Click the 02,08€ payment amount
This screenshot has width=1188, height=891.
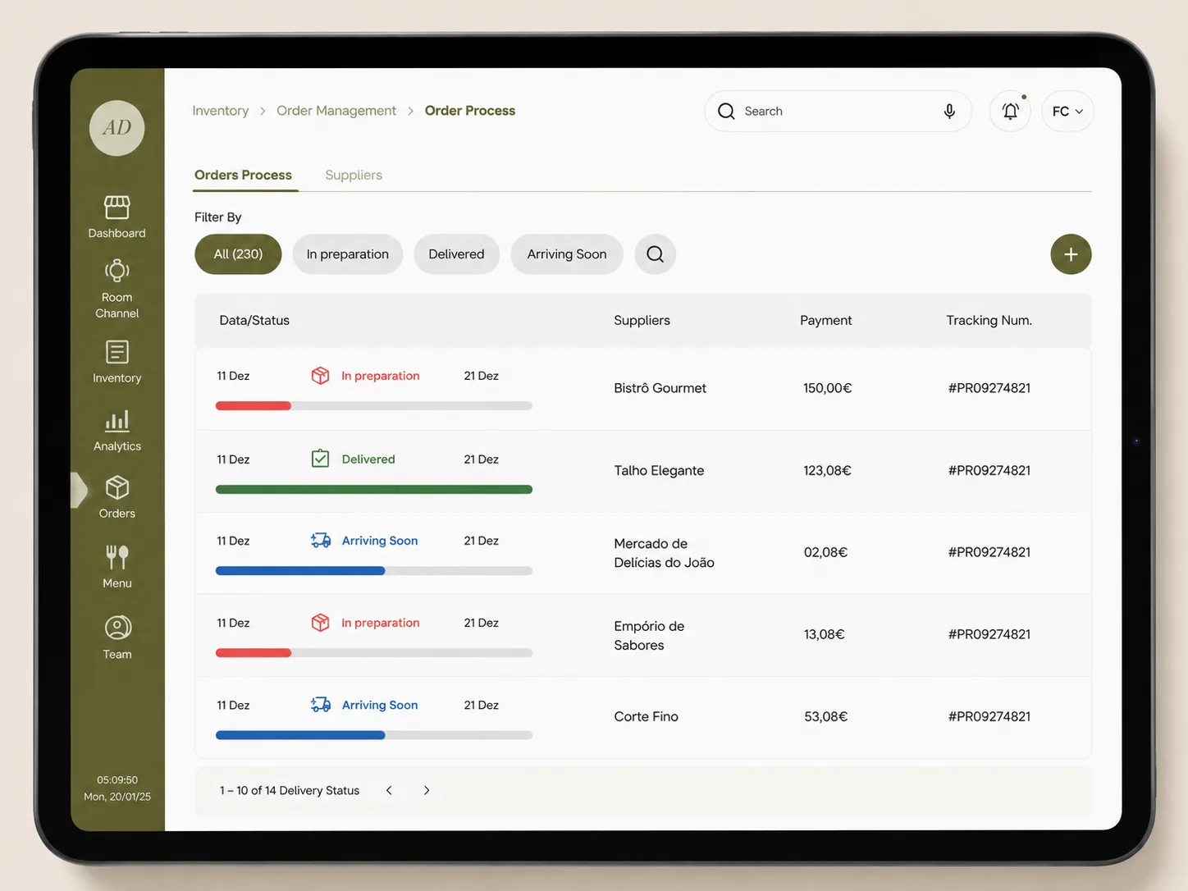[x=826, y=552]
